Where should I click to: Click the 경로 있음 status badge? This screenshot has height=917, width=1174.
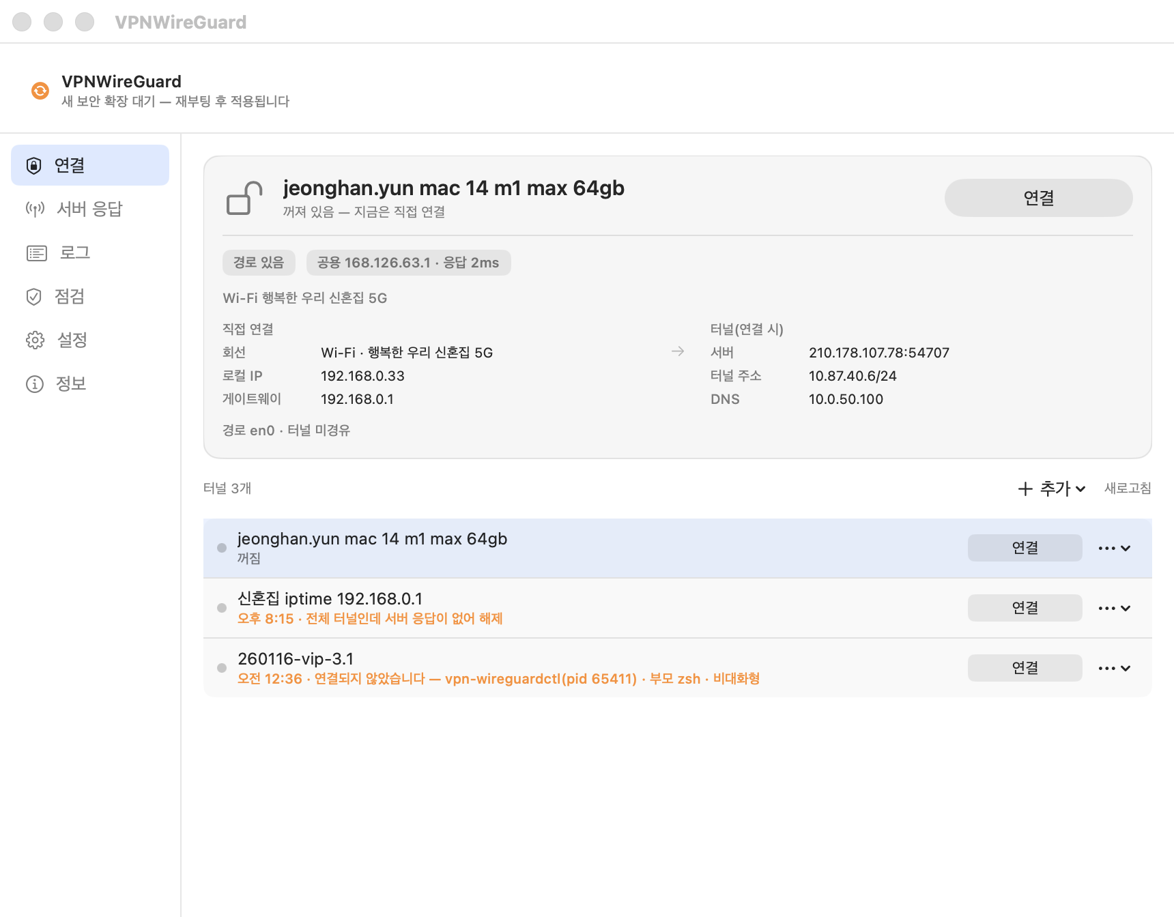259,263
